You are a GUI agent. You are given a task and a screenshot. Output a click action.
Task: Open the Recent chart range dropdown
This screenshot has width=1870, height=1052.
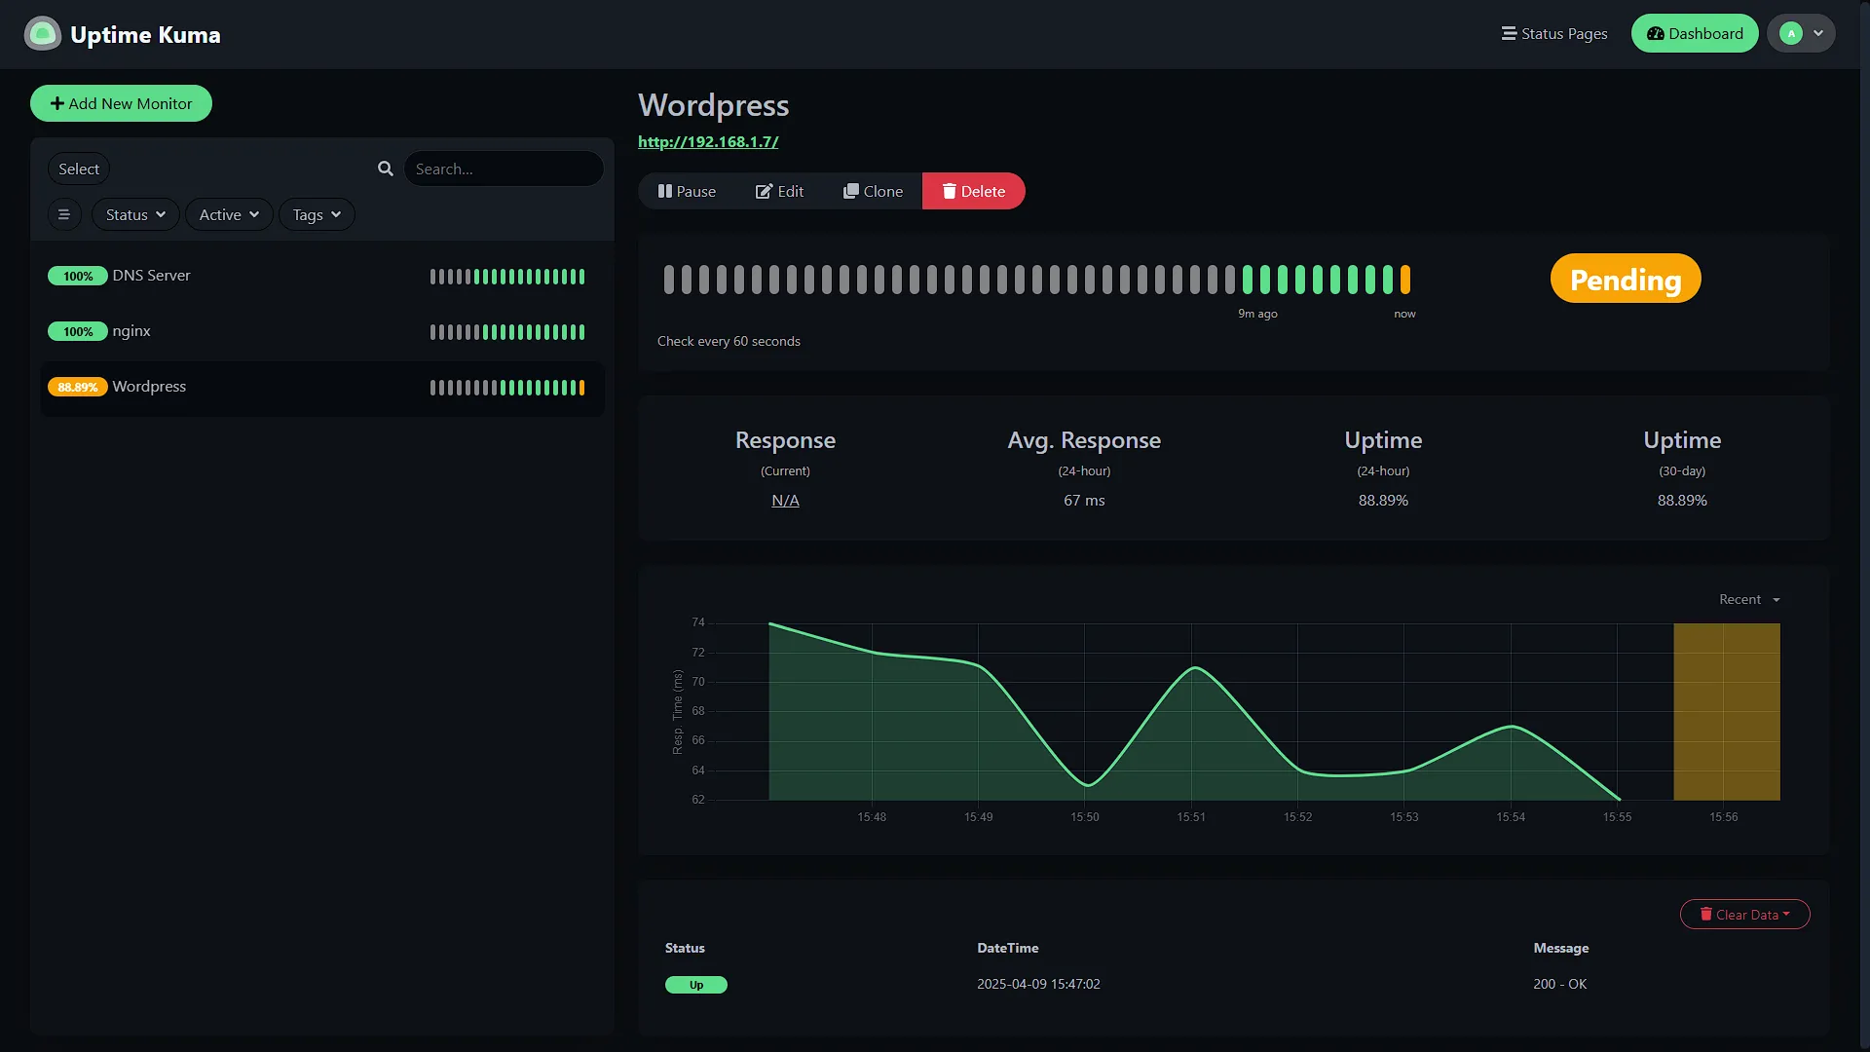coord(1749,599)
